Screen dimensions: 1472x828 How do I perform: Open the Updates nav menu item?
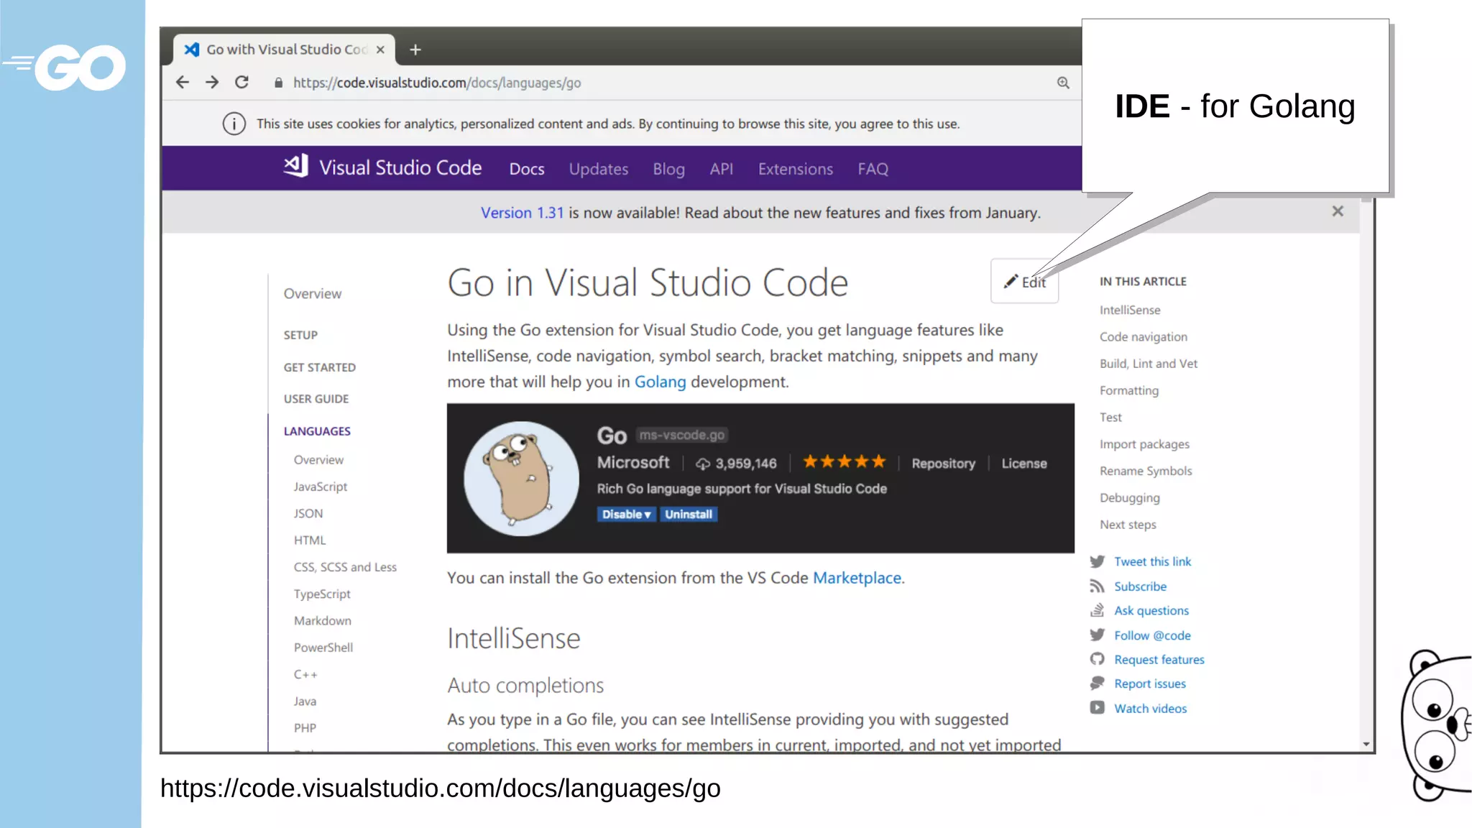click(598, 169)
